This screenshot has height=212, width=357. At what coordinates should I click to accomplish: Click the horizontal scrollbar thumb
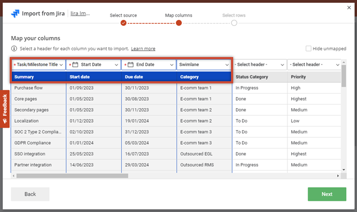pos(72,176)
